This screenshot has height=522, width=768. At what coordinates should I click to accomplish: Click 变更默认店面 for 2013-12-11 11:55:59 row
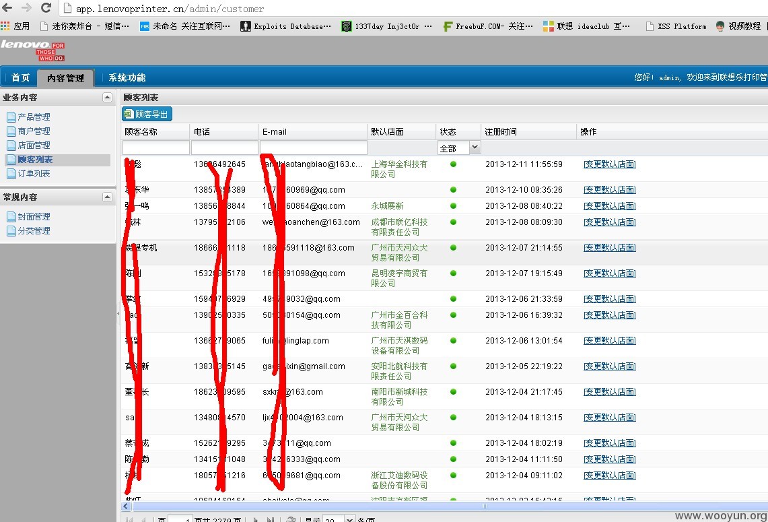[610, 164]
